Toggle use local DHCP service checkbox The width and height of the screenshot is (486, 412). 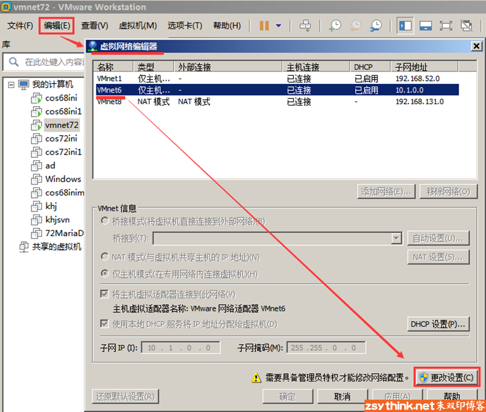point(104,324)
